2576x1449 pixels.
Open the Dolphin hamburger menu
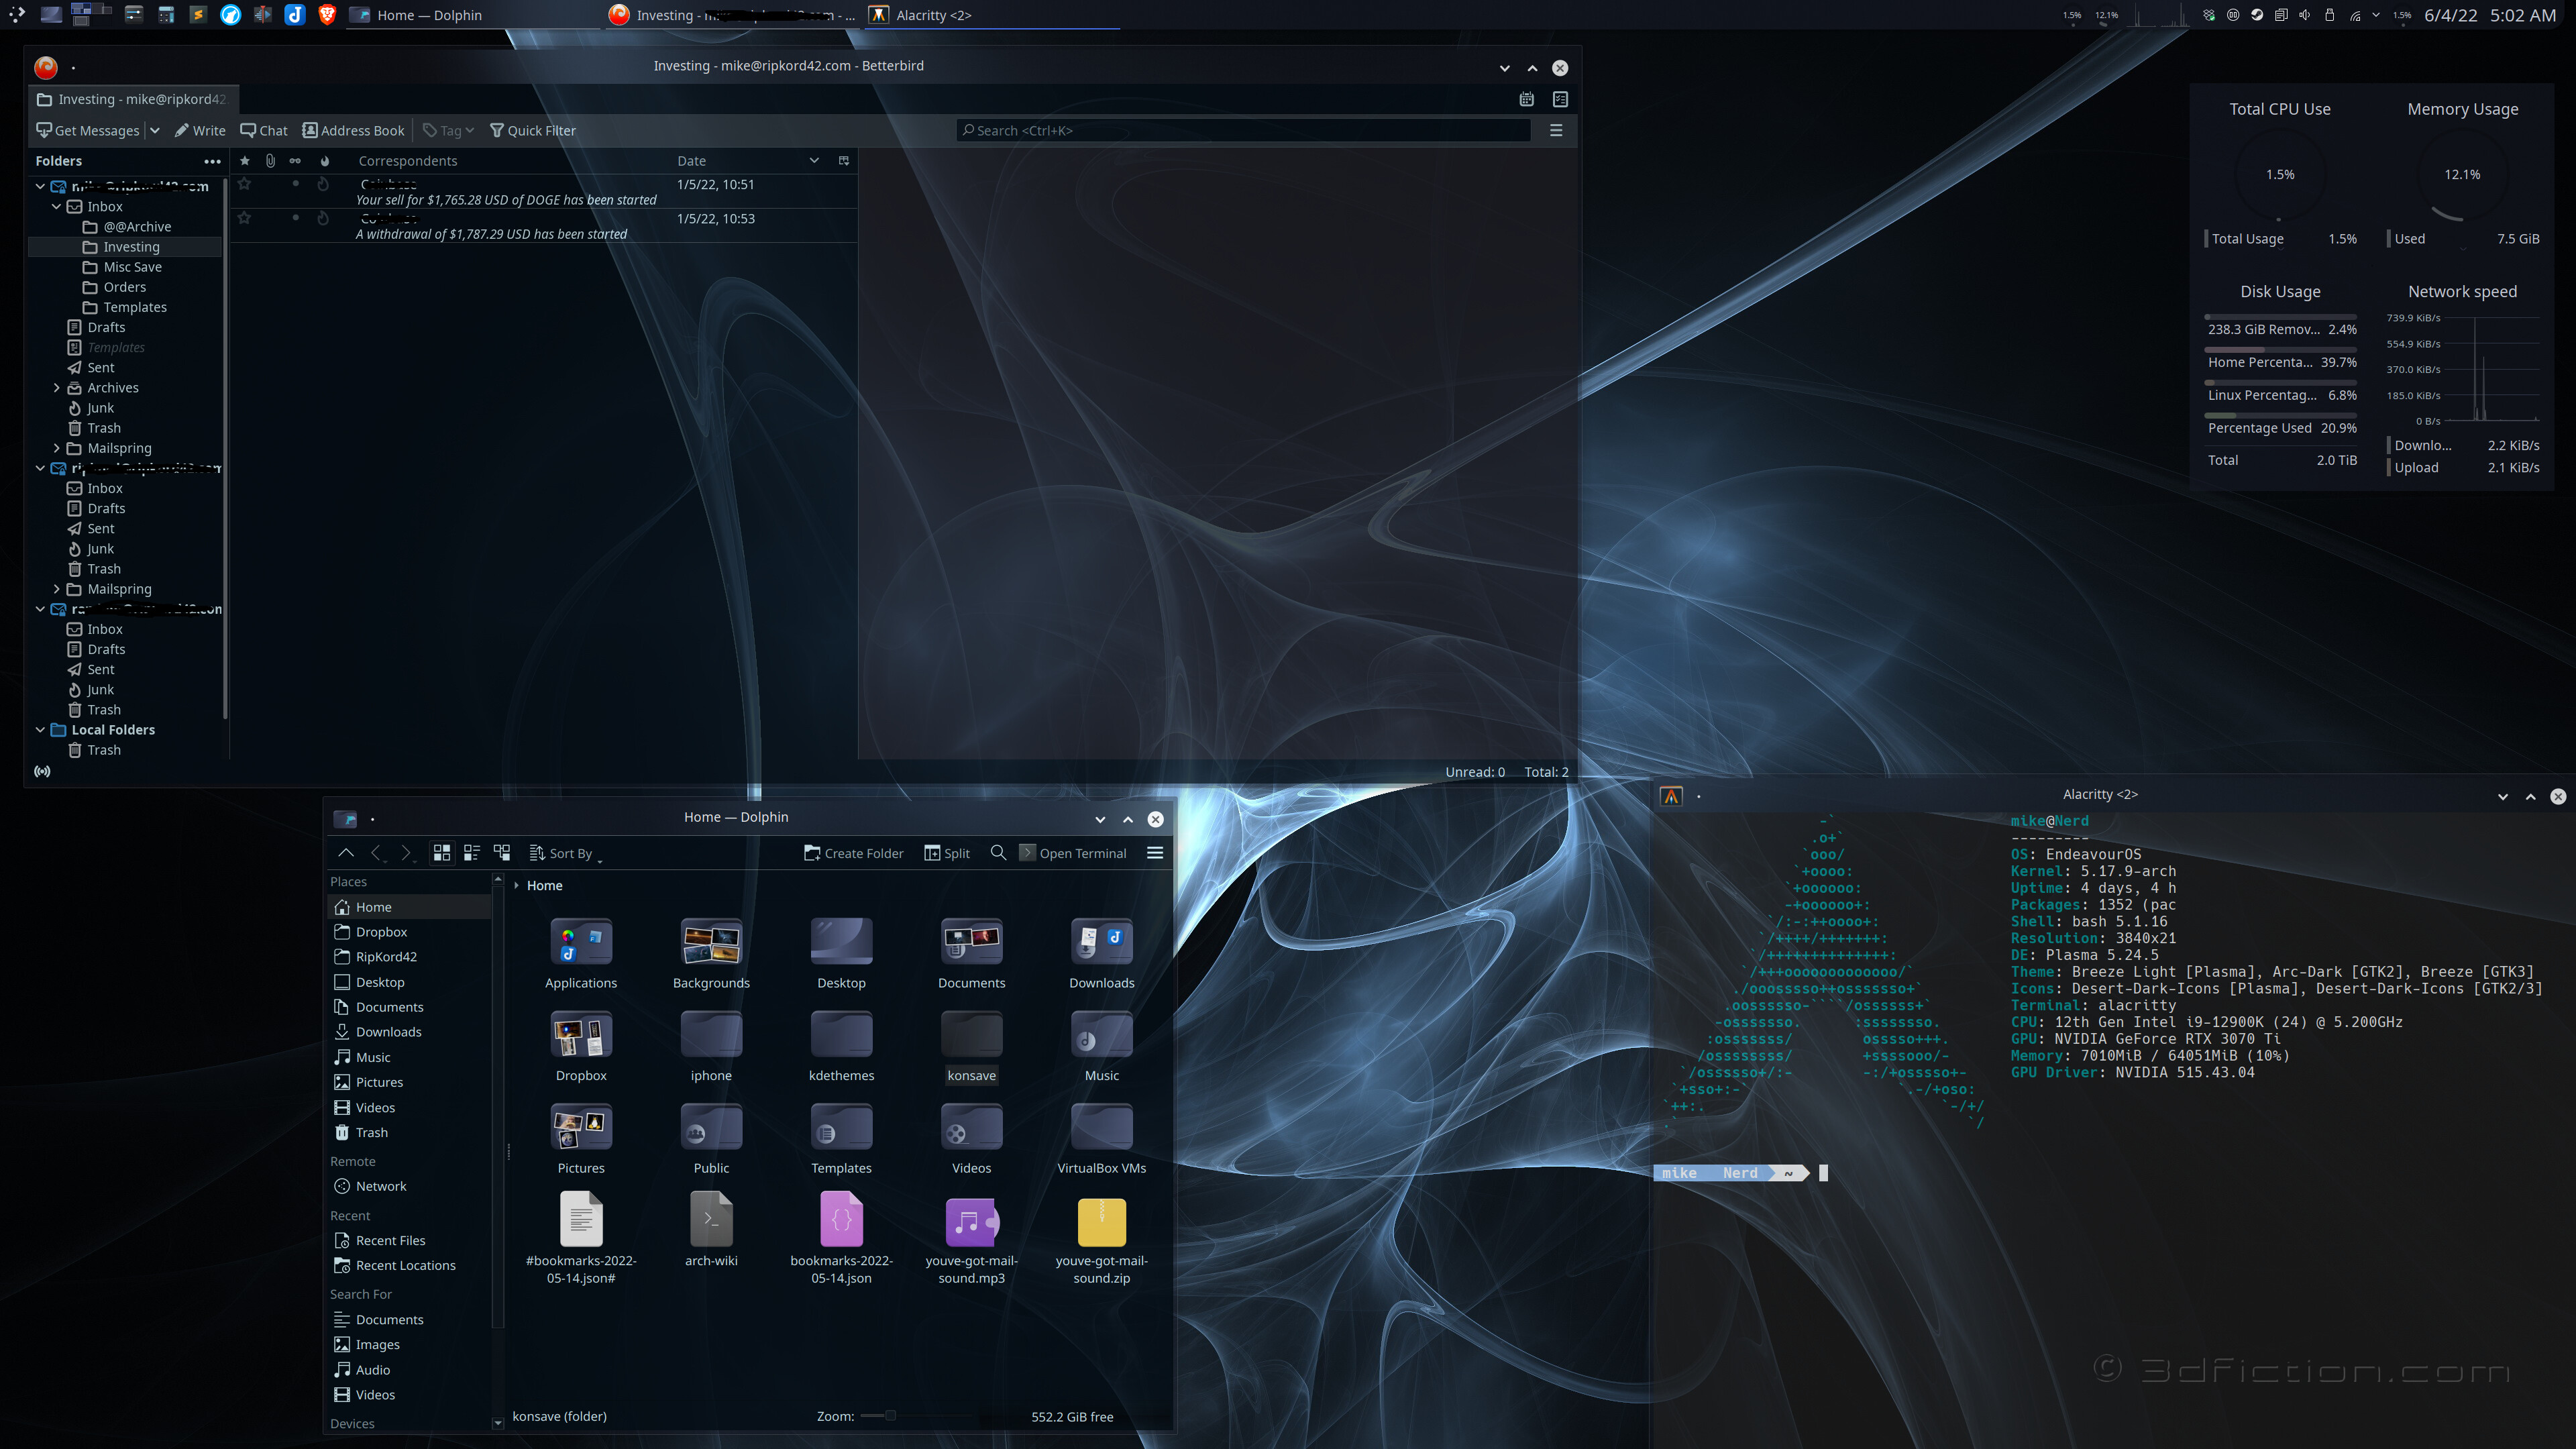coord(1155,853)
